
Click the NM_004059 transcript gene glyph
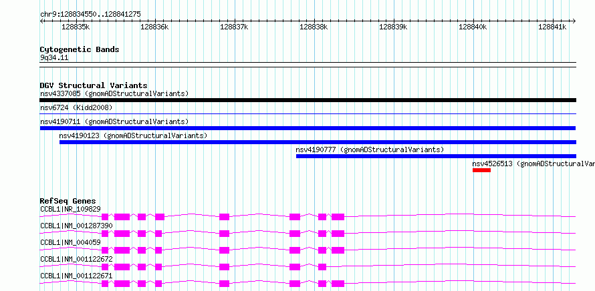click(x=308, y=250)
